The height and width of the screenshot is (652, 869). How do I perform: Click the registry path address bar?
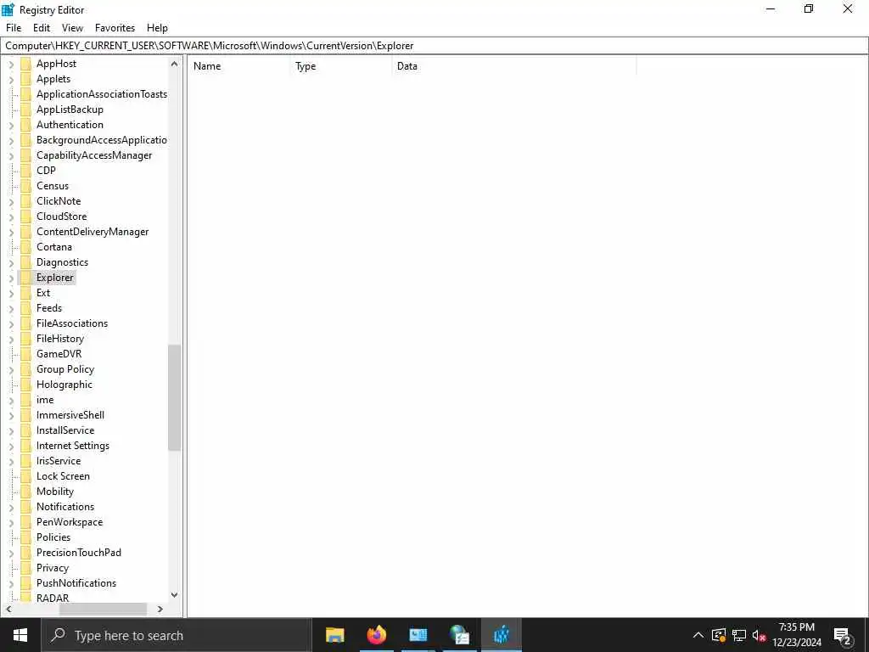tap(434, 46)
